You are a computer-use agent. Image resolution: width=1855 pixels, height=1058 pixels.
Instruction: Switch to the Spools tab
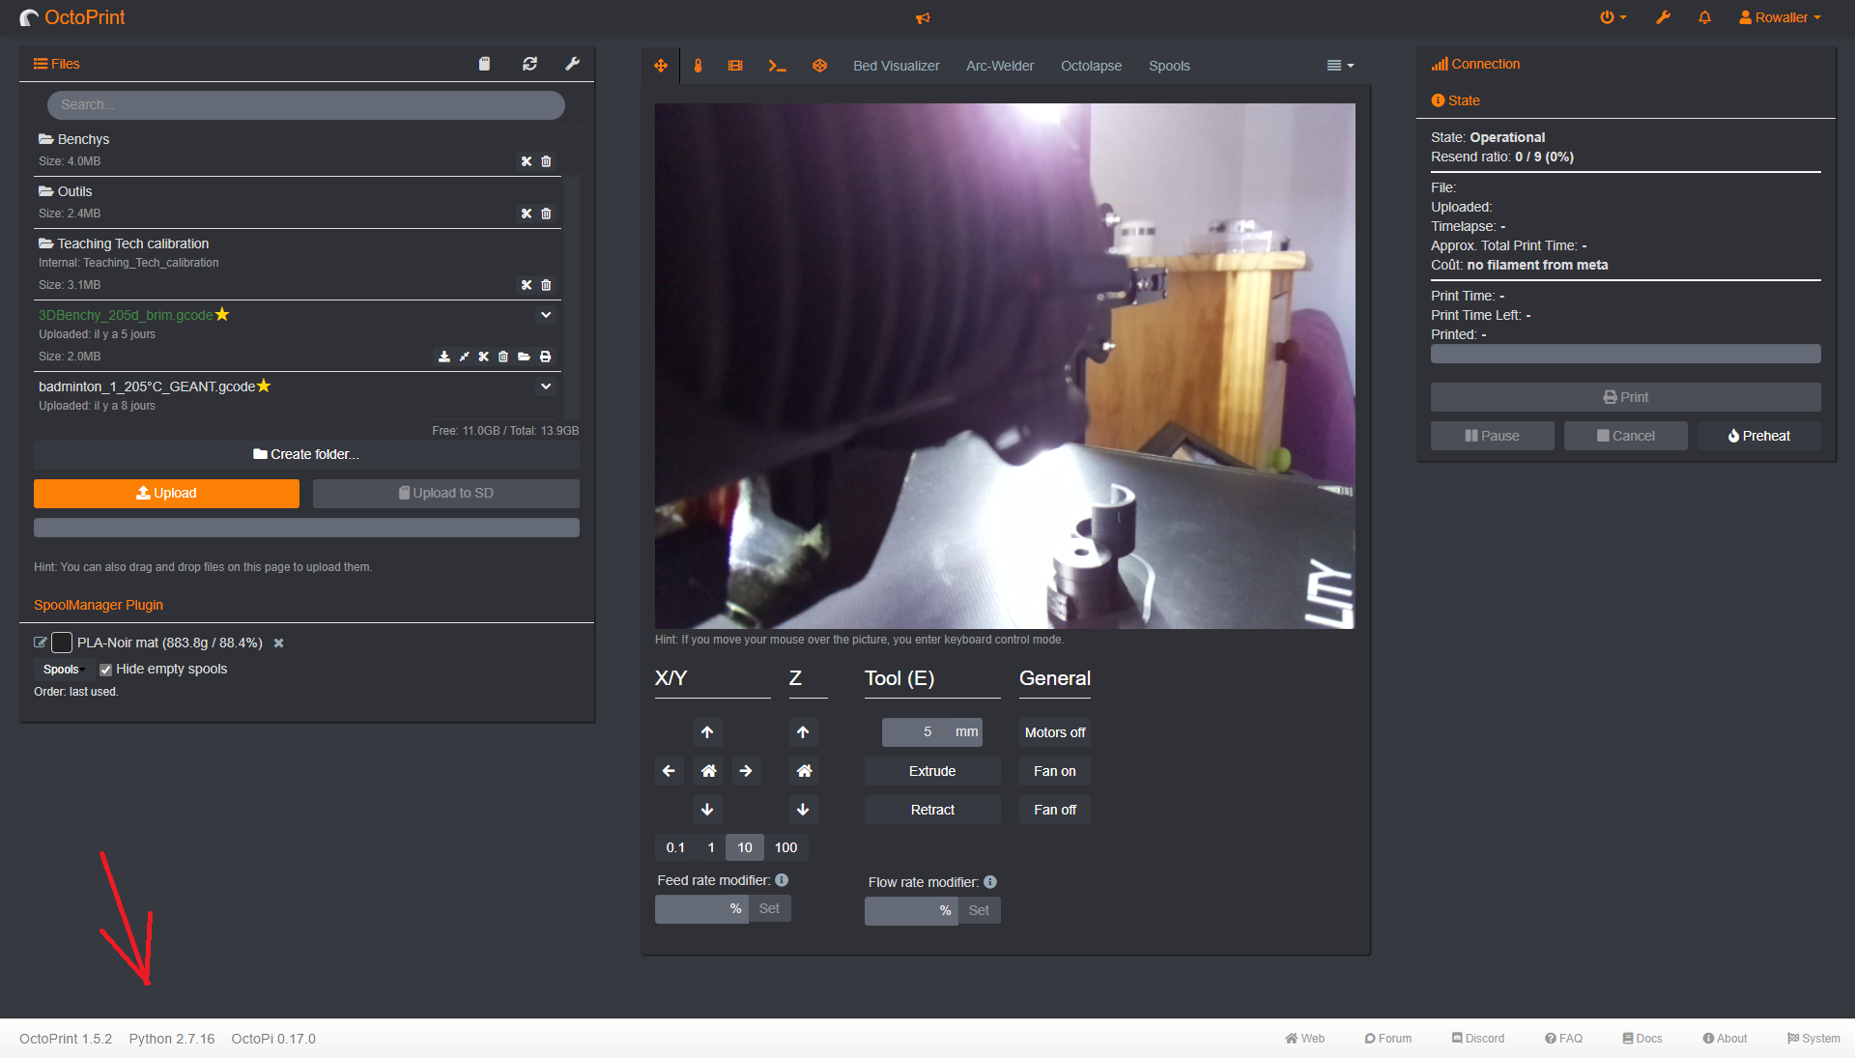tap(1169, 66)
